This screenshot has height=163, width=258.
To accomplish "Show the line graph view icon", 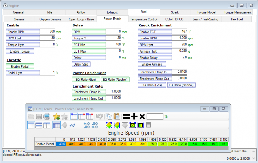I will tap(72, 125).
